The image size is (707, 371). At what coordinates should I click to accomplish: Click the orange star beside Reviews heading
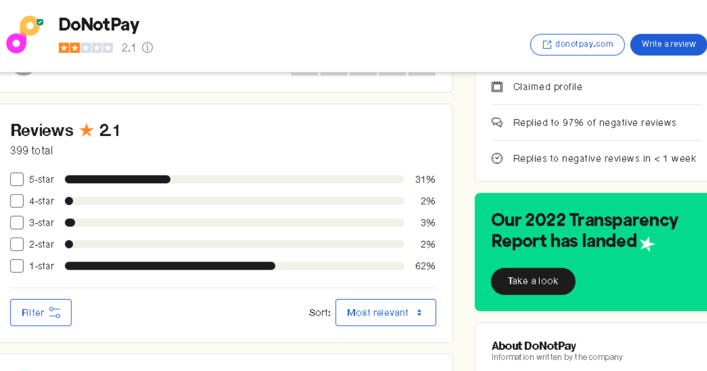pyautogui.click(x=87, y=130)
